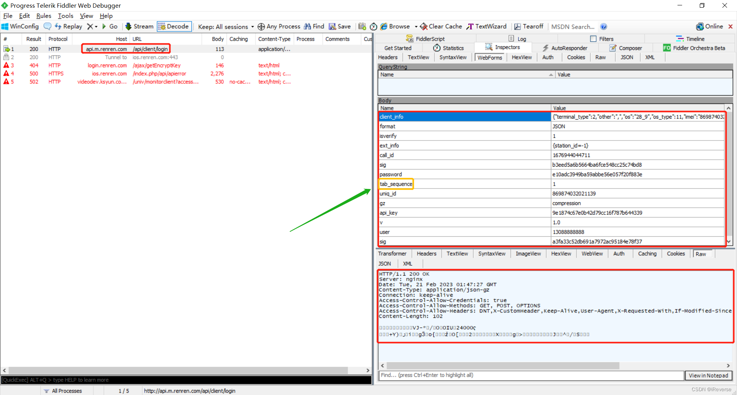737x395 pixels.
Task: Click the Browse Internet Explorer icon
Action: point(384,26)
